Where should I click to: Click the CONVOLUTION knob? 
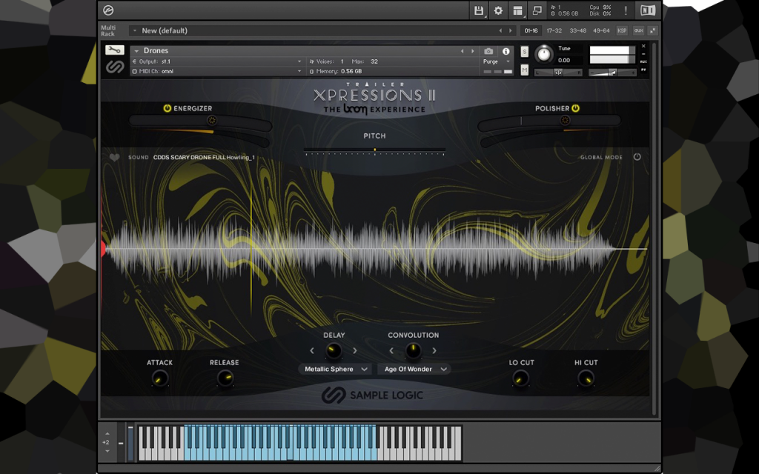[413, 350]
